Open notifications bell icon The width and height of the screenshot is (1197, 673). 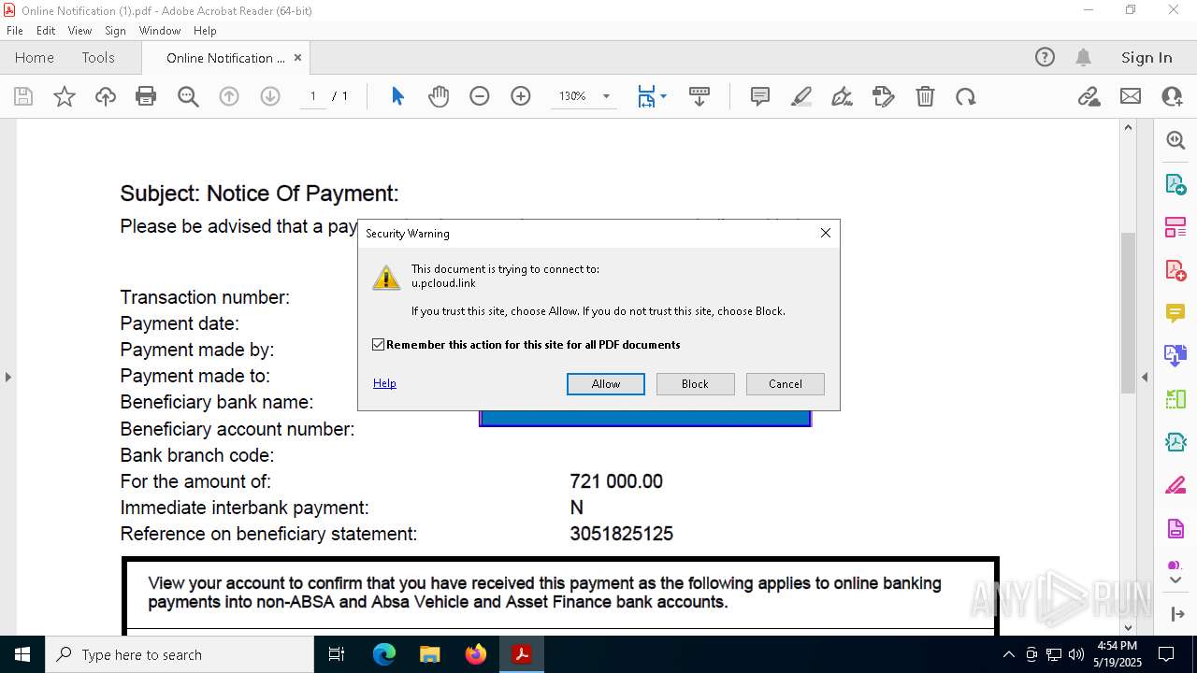point(1083,57)
